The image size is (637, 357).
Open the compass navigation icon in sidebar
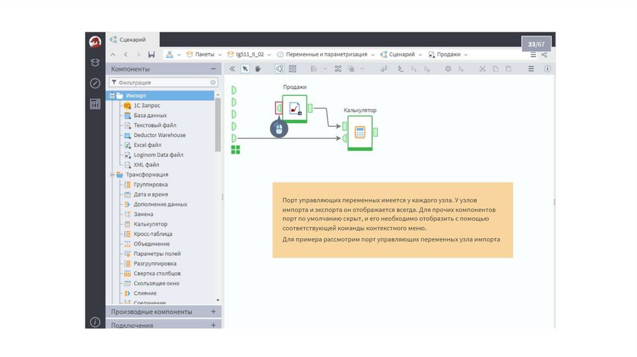[x=95, y=83]
